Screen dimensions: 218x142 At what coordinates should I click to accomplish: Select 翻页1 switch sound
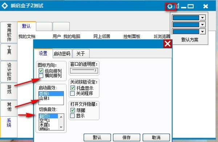[48, 116]
